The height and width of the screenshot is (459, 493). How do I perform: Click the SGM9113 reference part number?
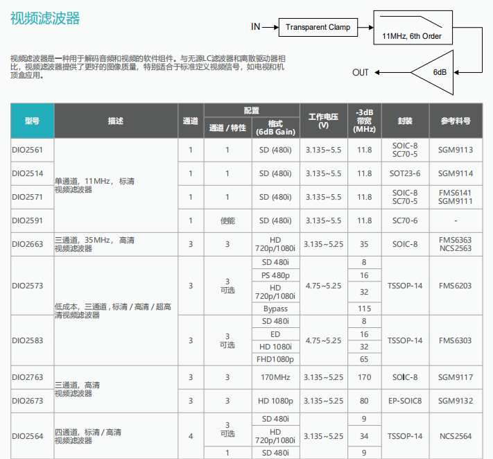(x=455, y=150)
